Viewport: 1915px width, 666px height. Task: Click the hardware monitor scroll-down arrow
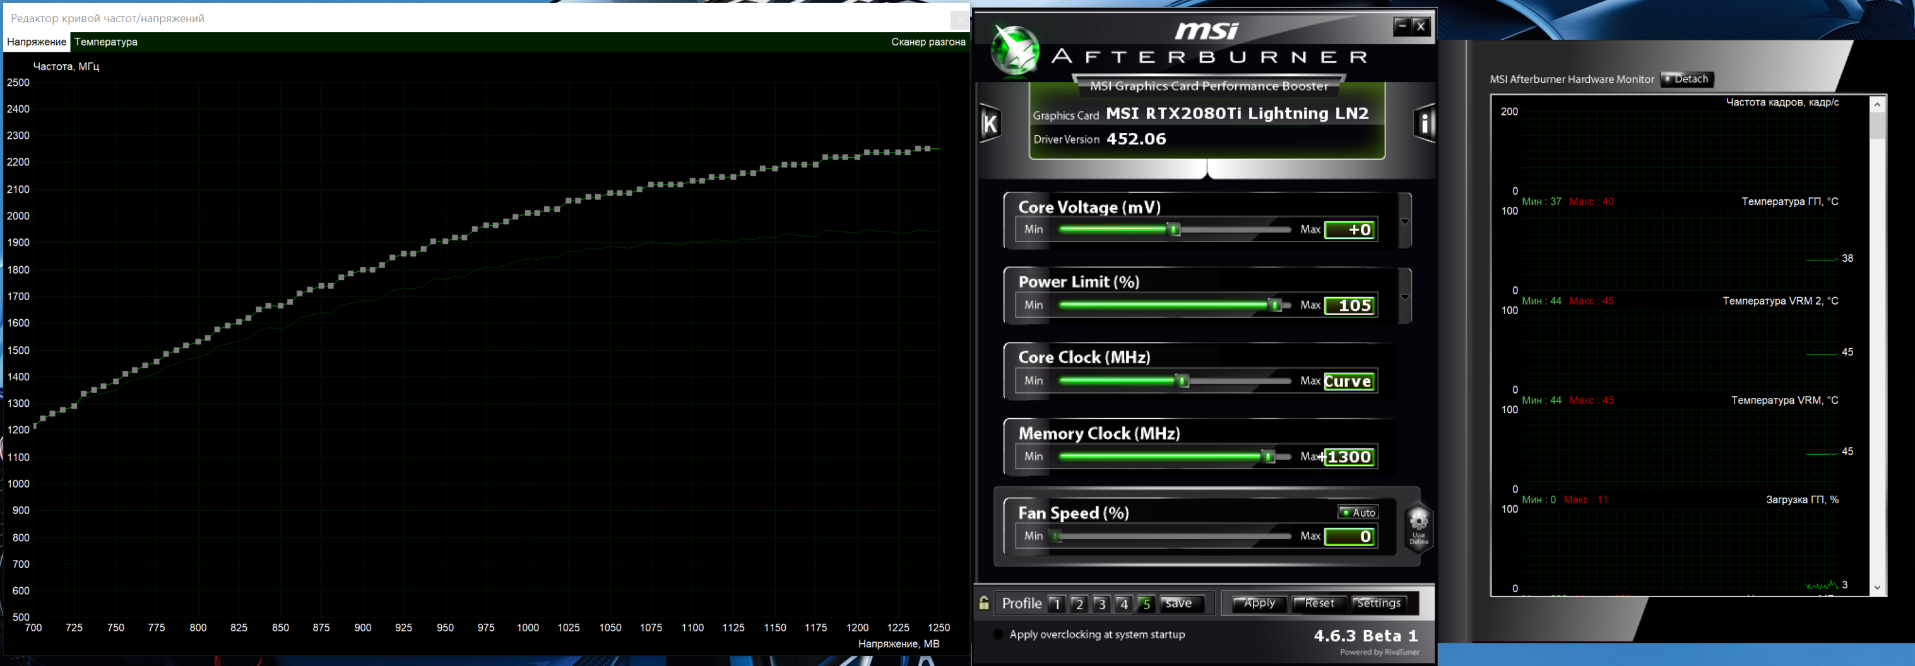pos(1878,587)
